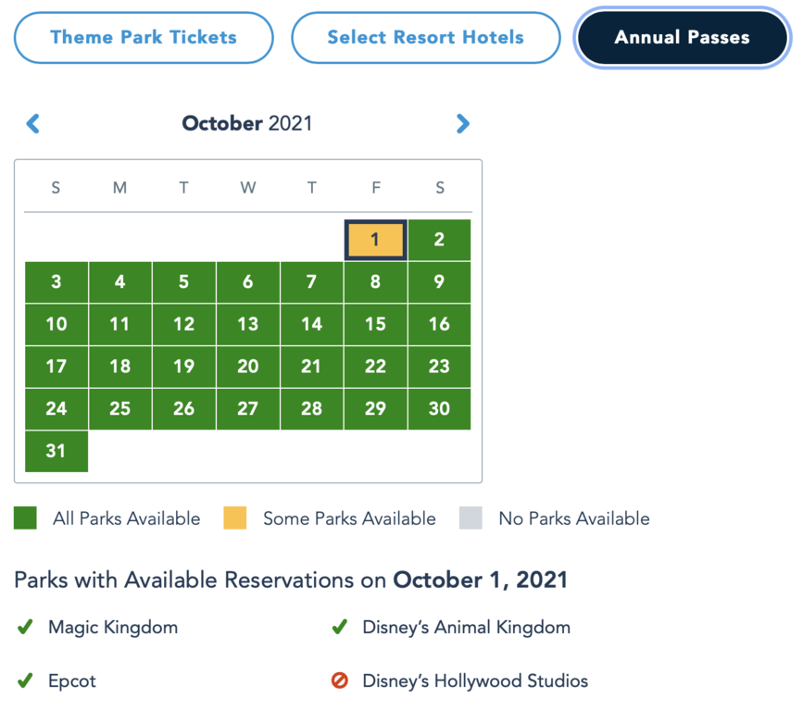The image size is (803, 711).
Task: Advance to next month arrow
Action: [x=463, y=123]
